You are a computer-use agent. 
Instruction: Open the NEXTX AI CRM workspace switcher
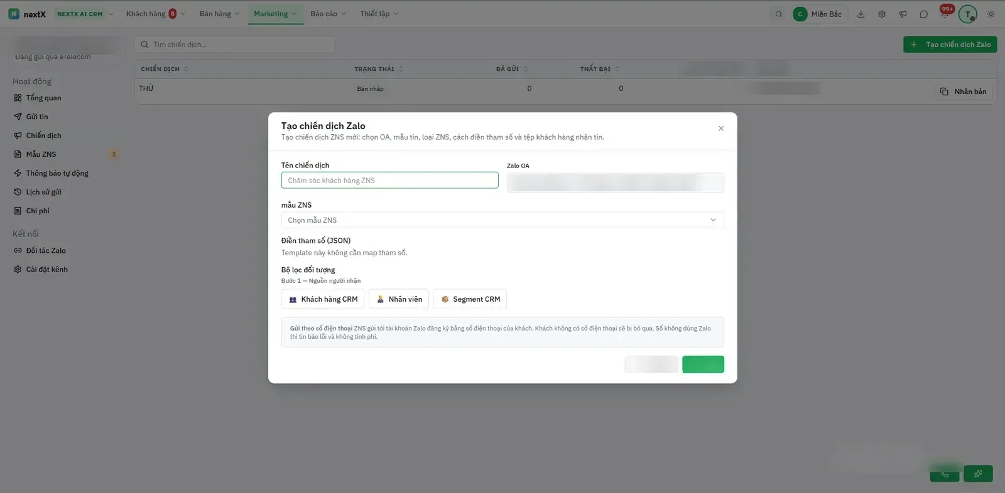coord(85,14)
